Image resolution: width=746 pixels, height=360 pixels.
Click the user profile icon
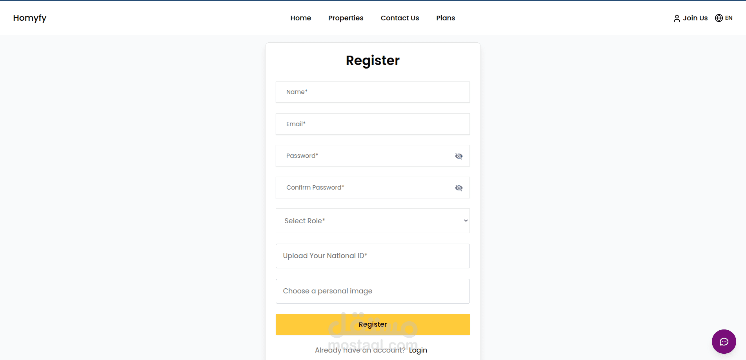point(677,18)
